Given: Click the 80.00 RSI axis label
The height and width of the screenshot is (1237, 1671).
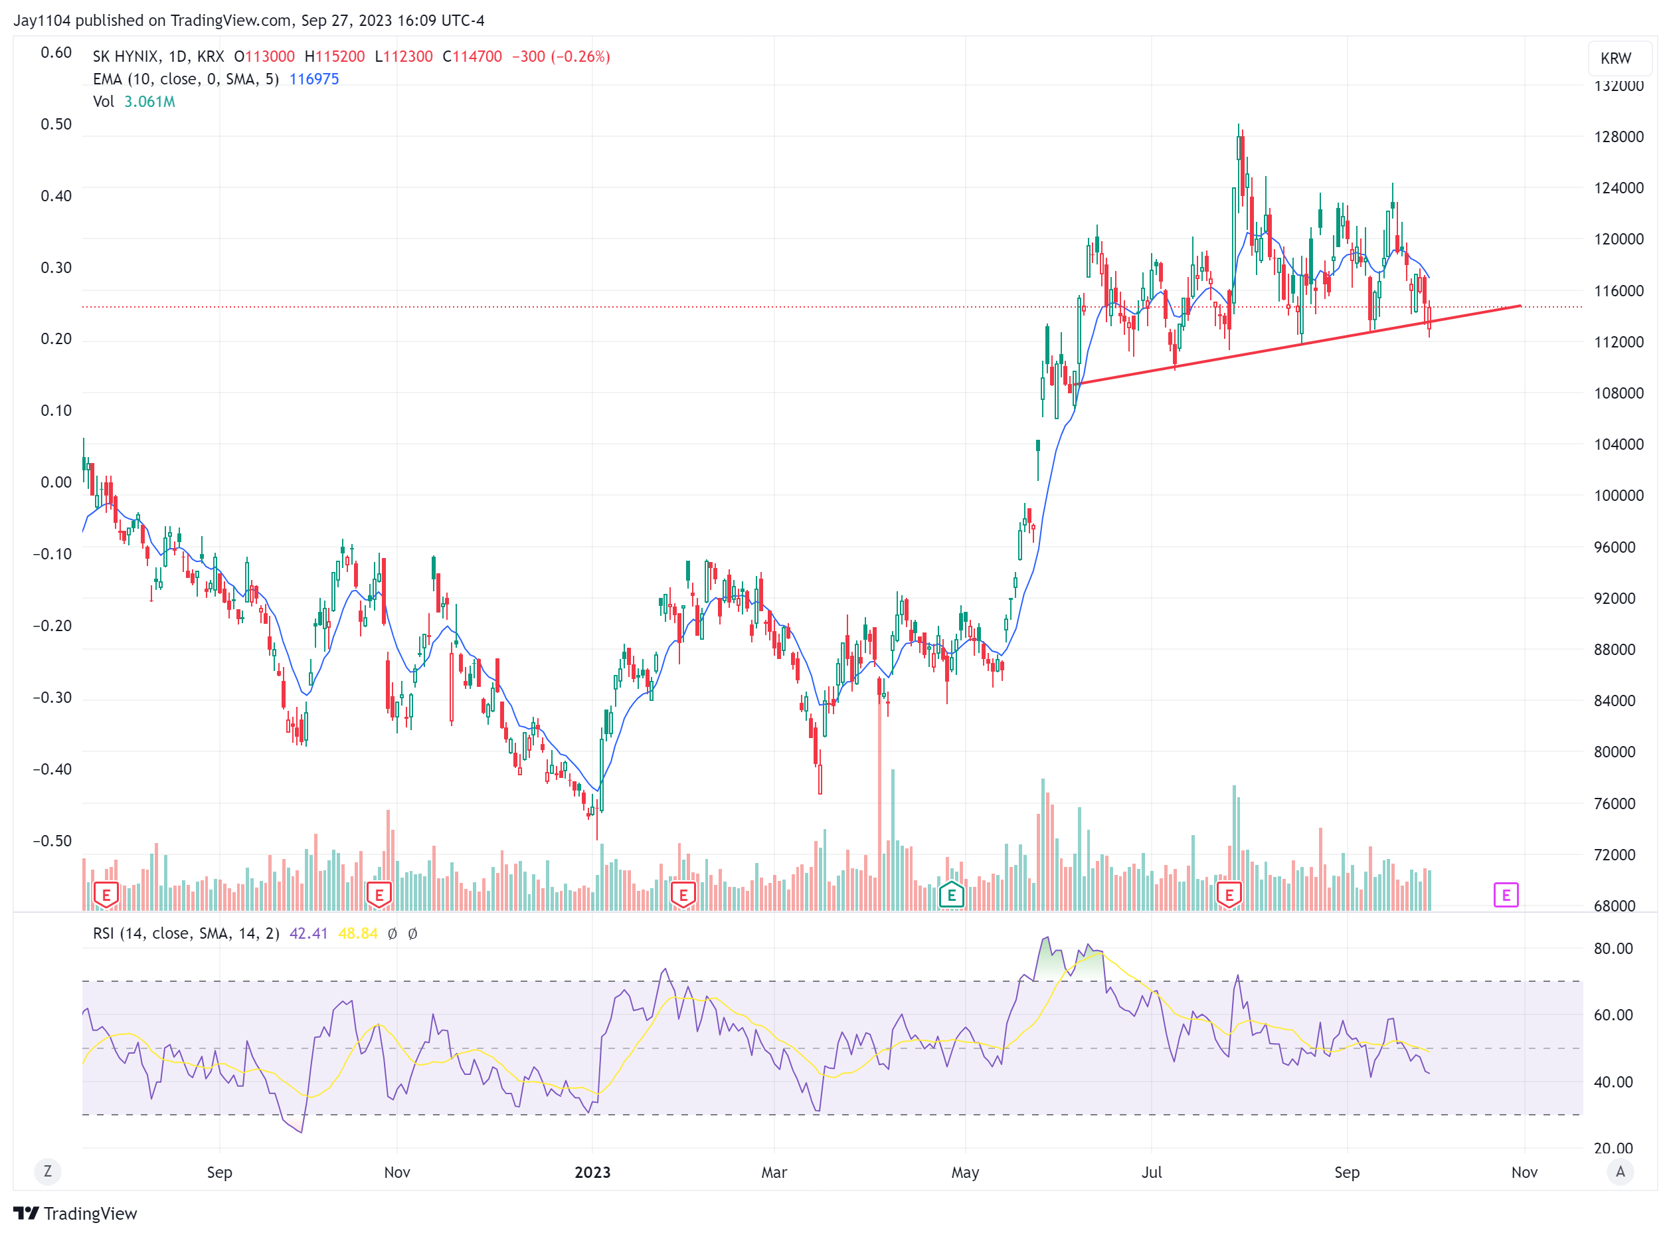Looking at the screenshot, I should click(1613, 949).
